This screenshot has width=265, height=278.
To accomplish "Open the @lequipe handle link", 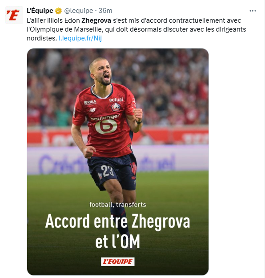I will click(x=79, y=11).
